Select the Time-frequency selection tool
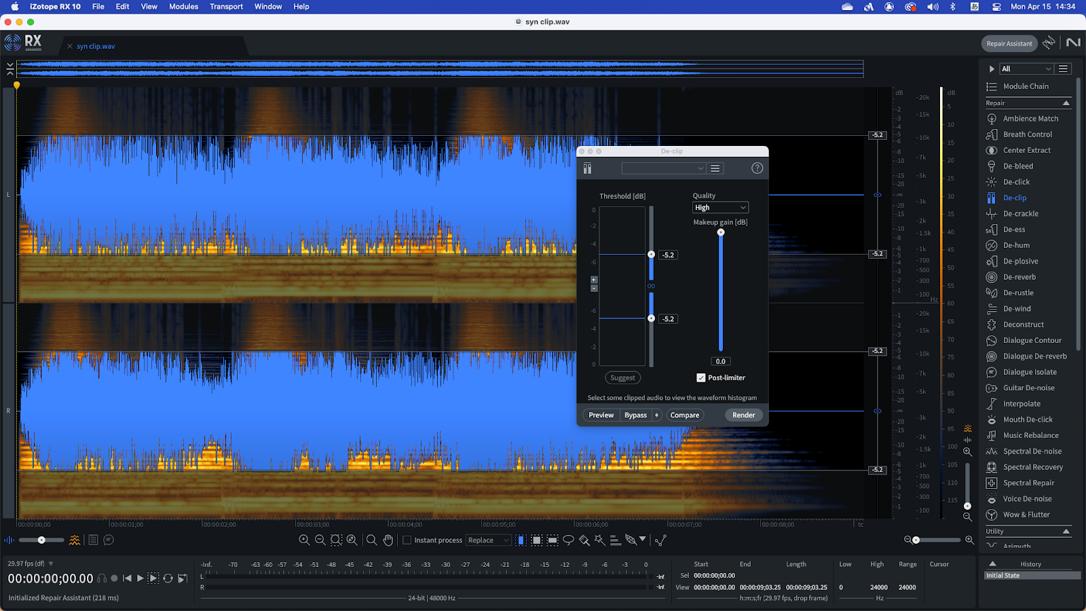Viewport: 1086px width, 611px height. click(536, 540)
